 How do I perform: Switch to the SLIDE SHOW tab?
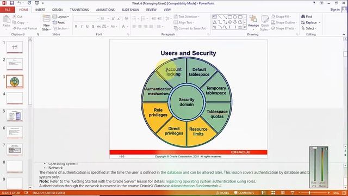pyautogui.click(x=130, y=10)
